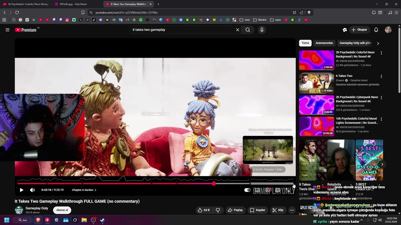
Task: Enter fullscreen in the video player
Action: click(x=287, y=190)
